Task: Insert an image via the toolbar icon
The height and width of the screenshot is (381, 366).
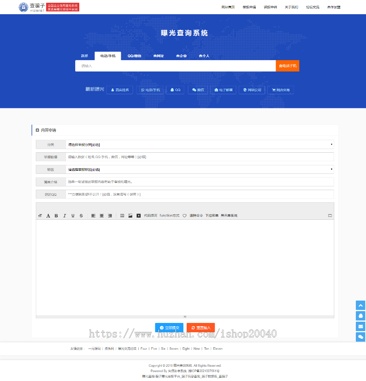Action: [x=131, y=216]
